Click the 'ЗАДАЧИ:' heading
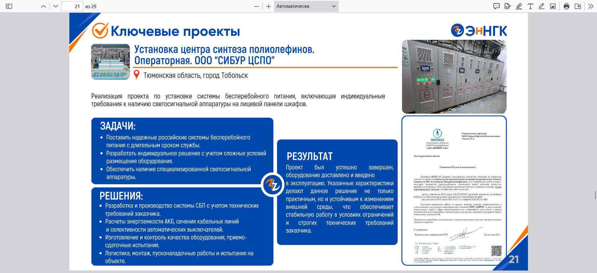 coord(118,126)
